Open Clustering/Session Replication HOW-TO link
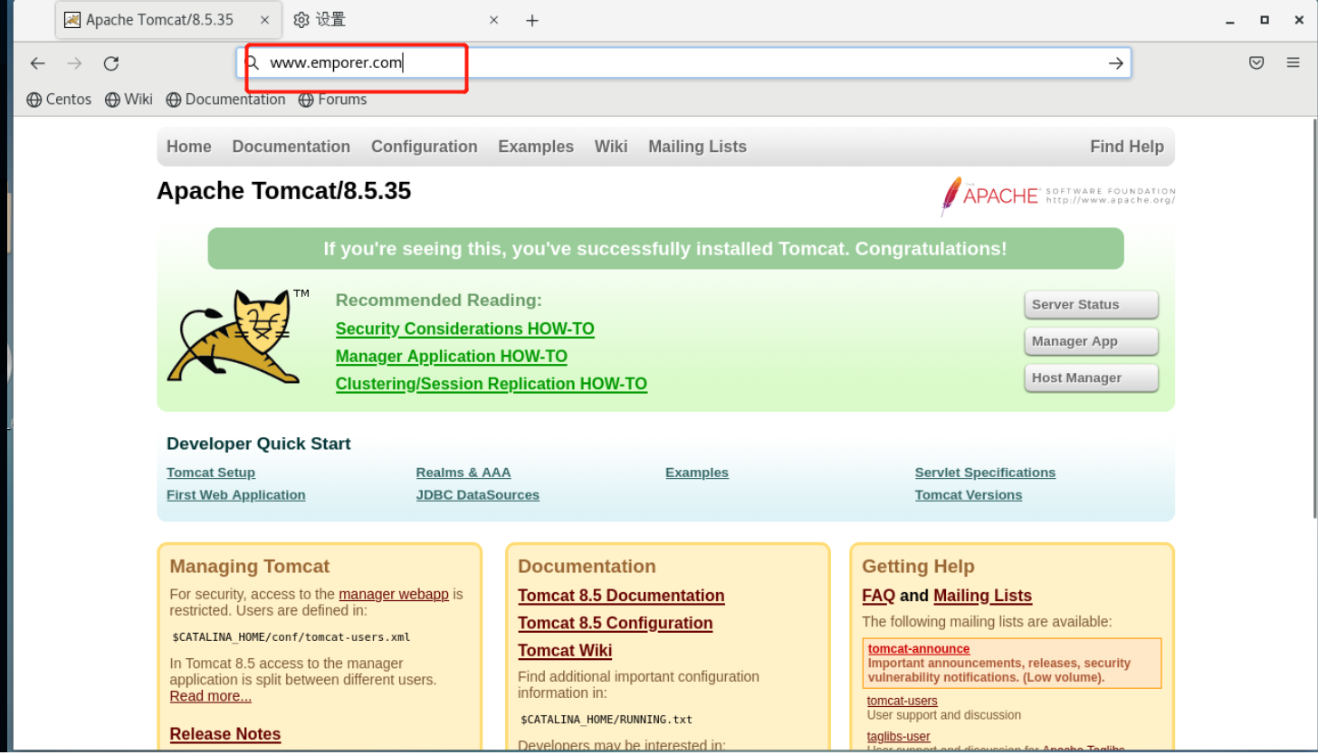 pos(492,384)
